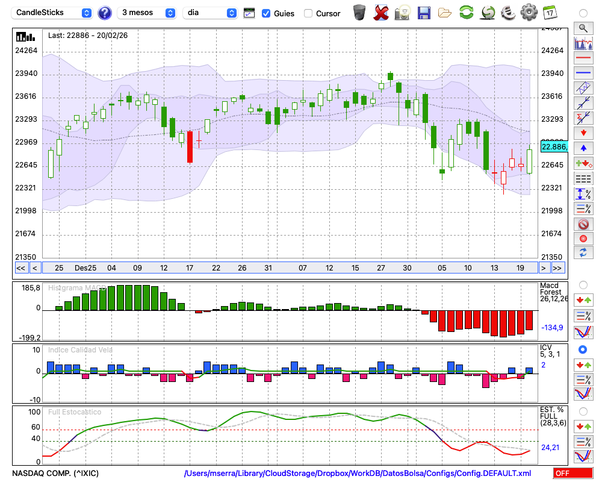Click the green dollar refresh icon
Screen dimensions: 602x482
(x=488, y=13)
